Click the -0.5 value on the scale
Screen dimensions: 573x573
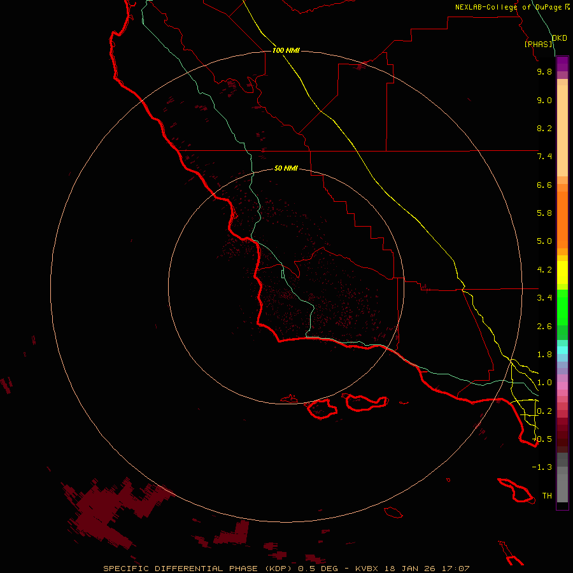tap(542, 439)
